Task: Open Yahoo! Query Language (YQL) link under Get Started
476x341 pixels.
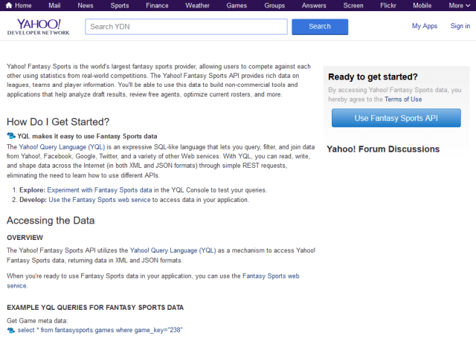Action: coord(62,147)
